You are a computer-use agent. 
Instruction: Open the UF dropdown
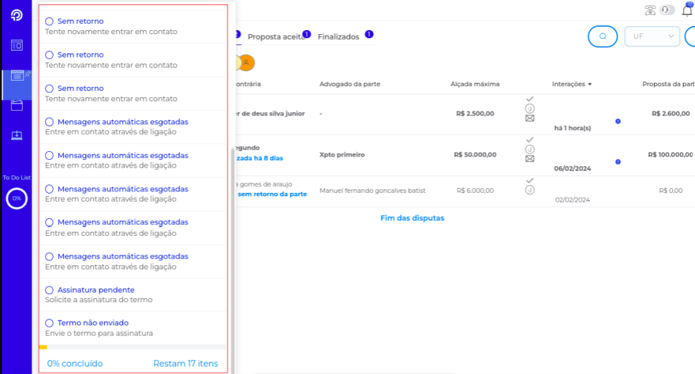(651, 36)
